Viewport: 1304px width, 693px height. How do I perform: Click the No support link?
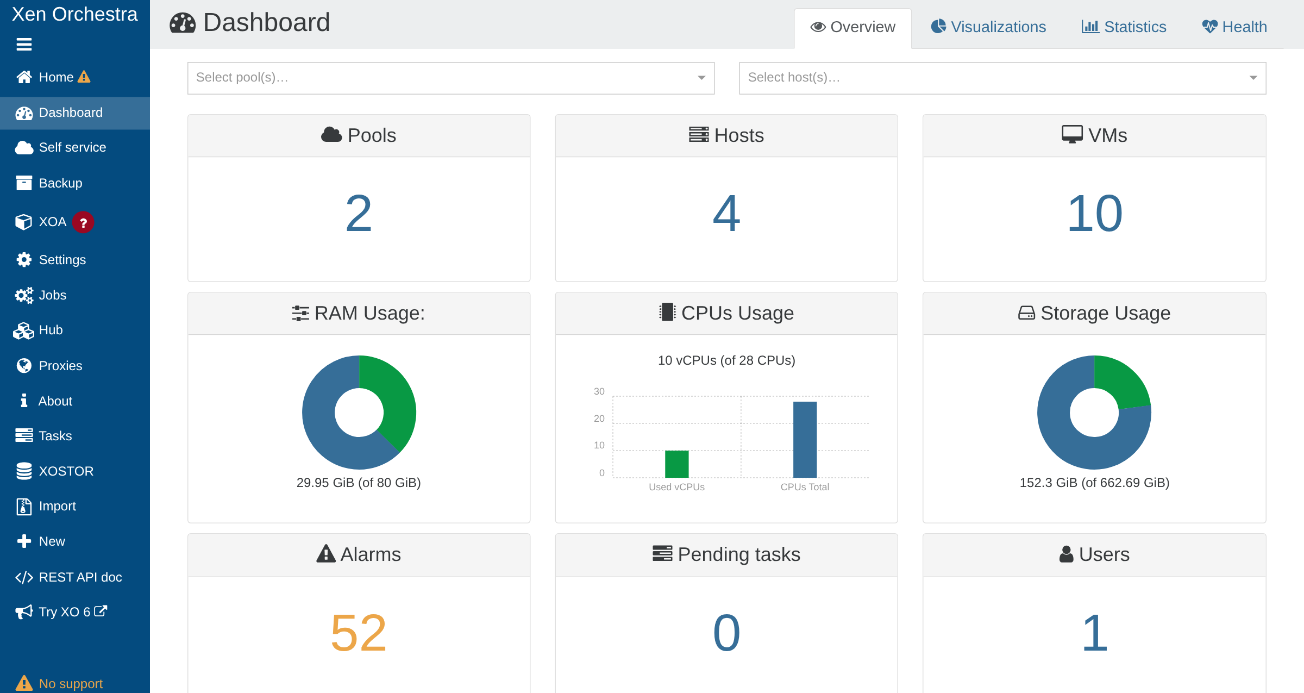71,684
